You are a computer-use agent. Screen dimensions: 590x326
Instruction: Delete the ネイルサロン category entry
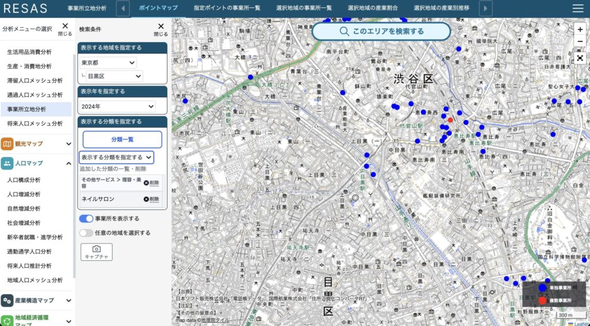tap(152, 199)
